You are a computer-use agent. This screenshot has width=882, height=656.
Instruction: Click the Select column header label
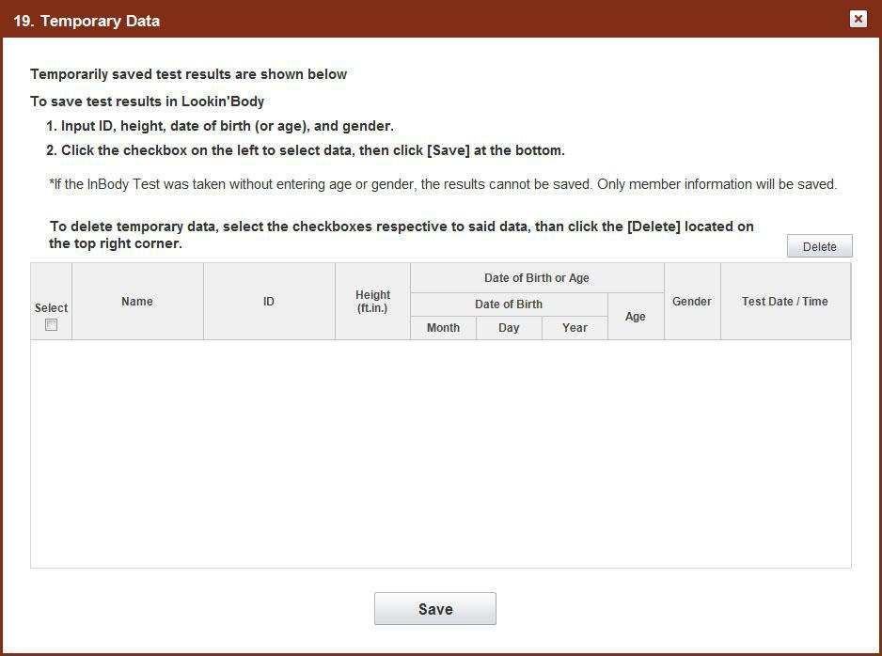pos(51,308)
